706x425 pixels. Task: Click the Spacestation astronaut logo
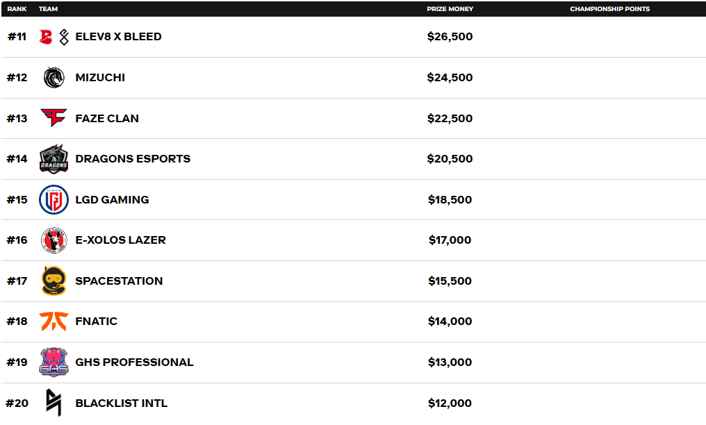(x=54, y=281)
